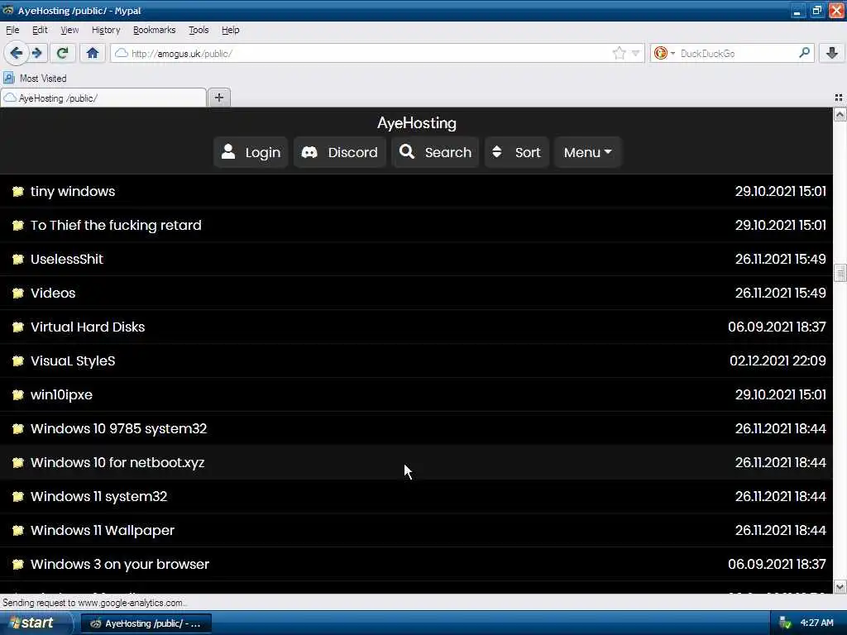Open the UselessShit folder link
Viewport: 847px width, 635px height.
pyautogui.click(x=67, y=259)
